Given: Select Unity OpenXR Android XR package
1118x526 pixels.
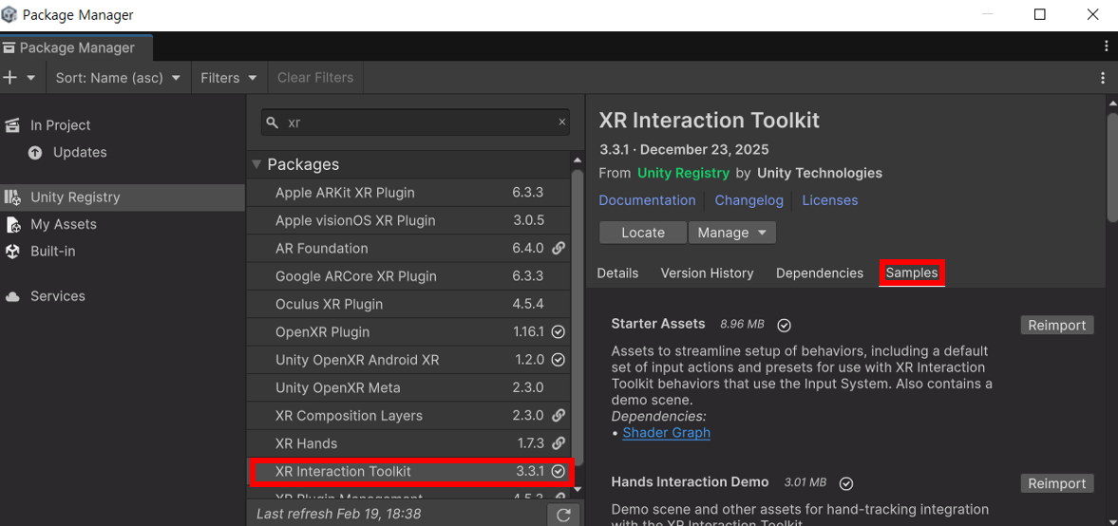Looking at the screenshot, I should [409, 360].
